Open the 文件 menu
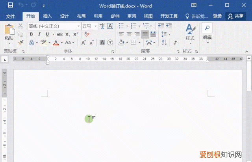This screenshot has width=252, height=162. pyautogui.click(x=11, y=16)
